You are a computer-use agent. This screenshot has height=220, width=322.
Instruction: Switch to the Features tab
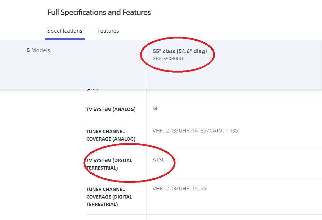tap(108, 31)
